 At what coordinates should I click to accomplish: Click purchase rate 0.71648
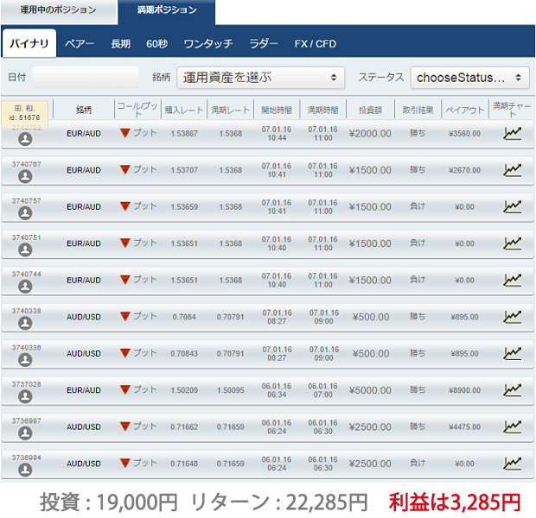point(184,464)
